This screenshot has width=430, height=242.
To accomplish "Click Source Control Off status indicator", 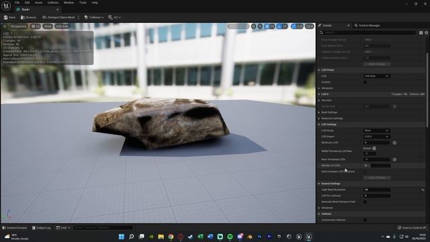I will point(412,228).
